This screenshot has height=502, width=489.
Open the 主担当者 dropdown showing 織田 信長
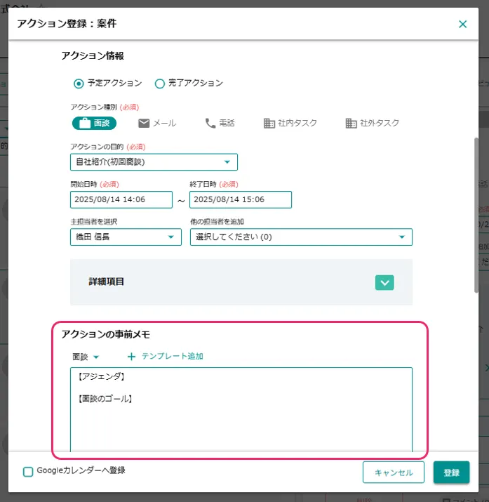coord(126,237)
